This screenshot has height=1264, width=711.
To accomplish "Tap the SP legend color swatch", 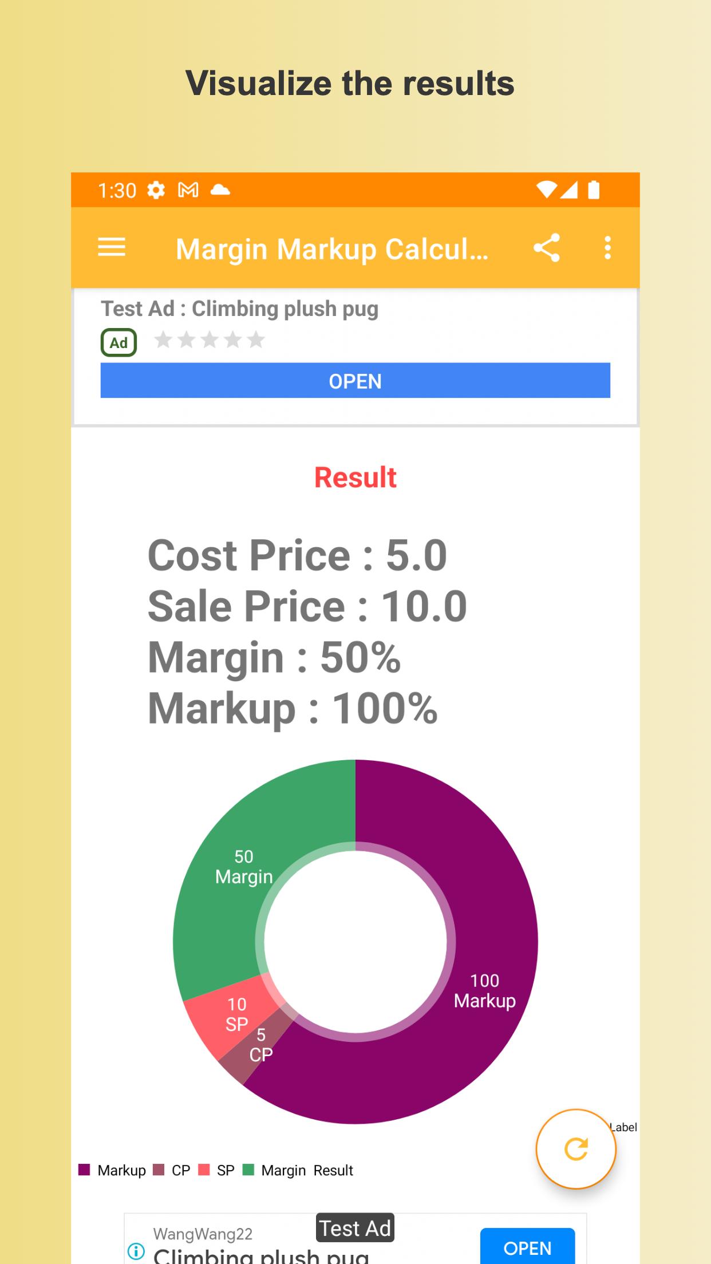I will 204,1170.
